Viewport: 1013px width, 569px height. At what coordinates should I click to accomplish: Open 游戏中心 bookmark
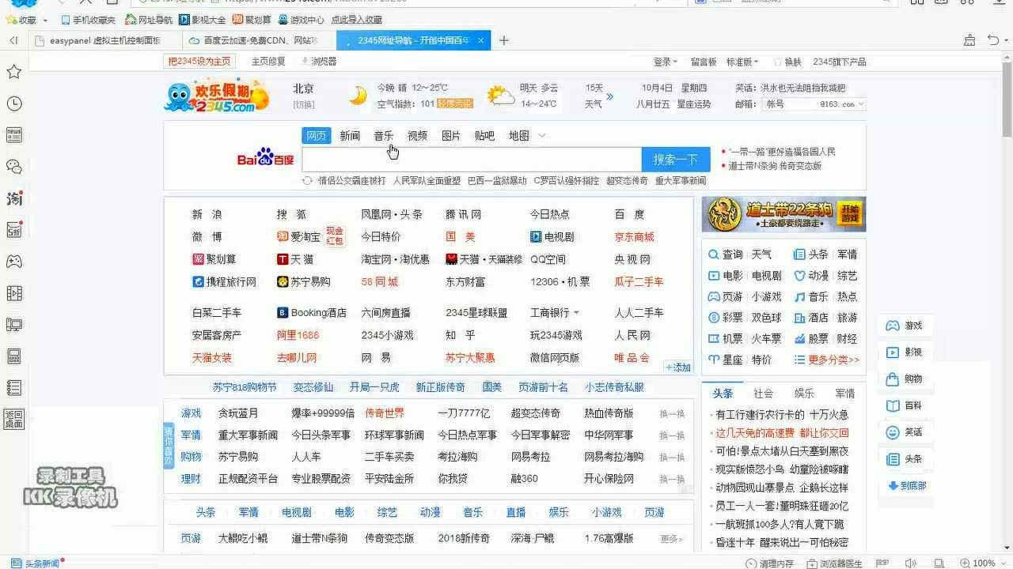(x=301, y=20)
